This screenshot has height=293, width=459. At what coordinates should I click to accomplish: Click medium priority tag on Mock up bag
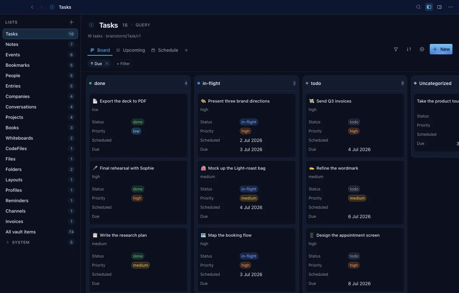point(249,198)
